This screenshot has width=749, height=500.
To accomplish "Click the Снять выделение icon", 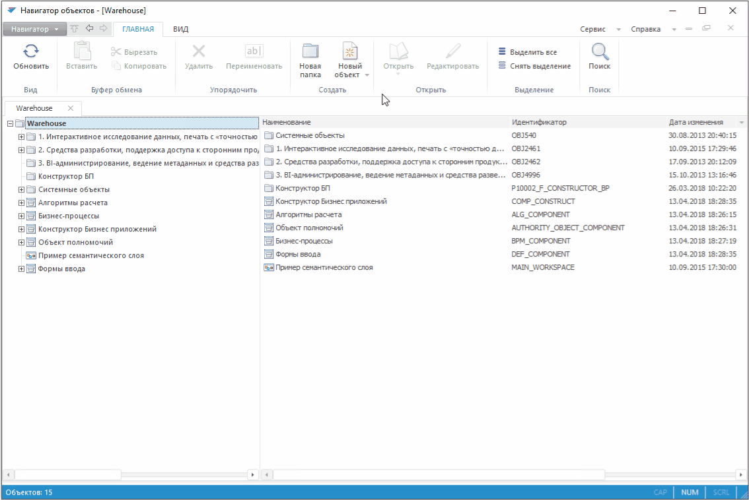I will [502, 65].
